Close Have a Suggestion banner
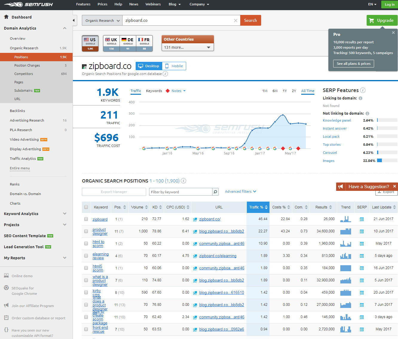The height and width of the screenshot is (339, 398). [394, 186]
